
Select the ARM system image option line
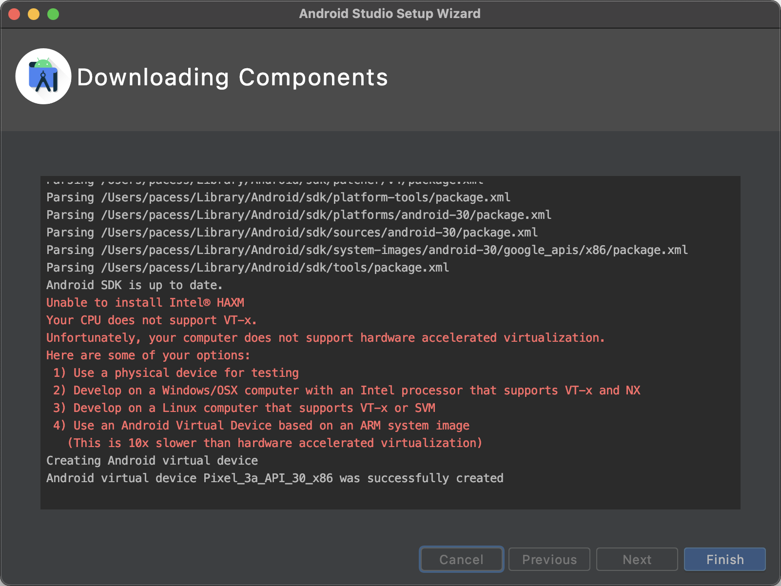coord(262,425)
